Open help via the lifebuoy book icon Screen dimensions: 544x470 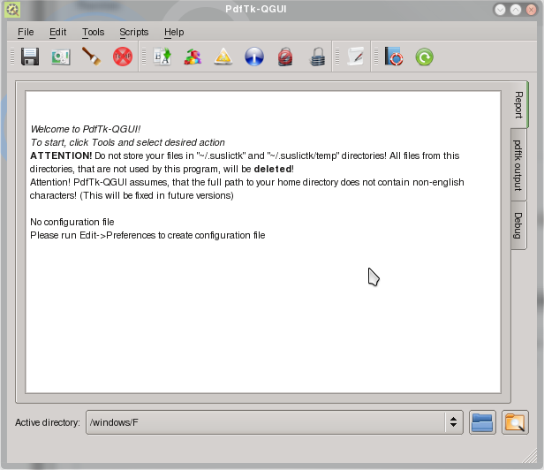(x=394, y=57)
